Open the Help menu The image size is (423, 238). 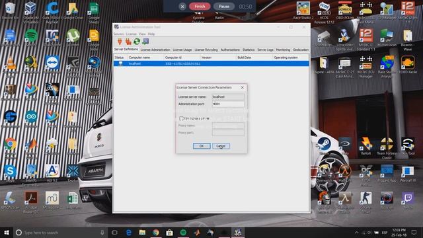(x=151, y=34)
